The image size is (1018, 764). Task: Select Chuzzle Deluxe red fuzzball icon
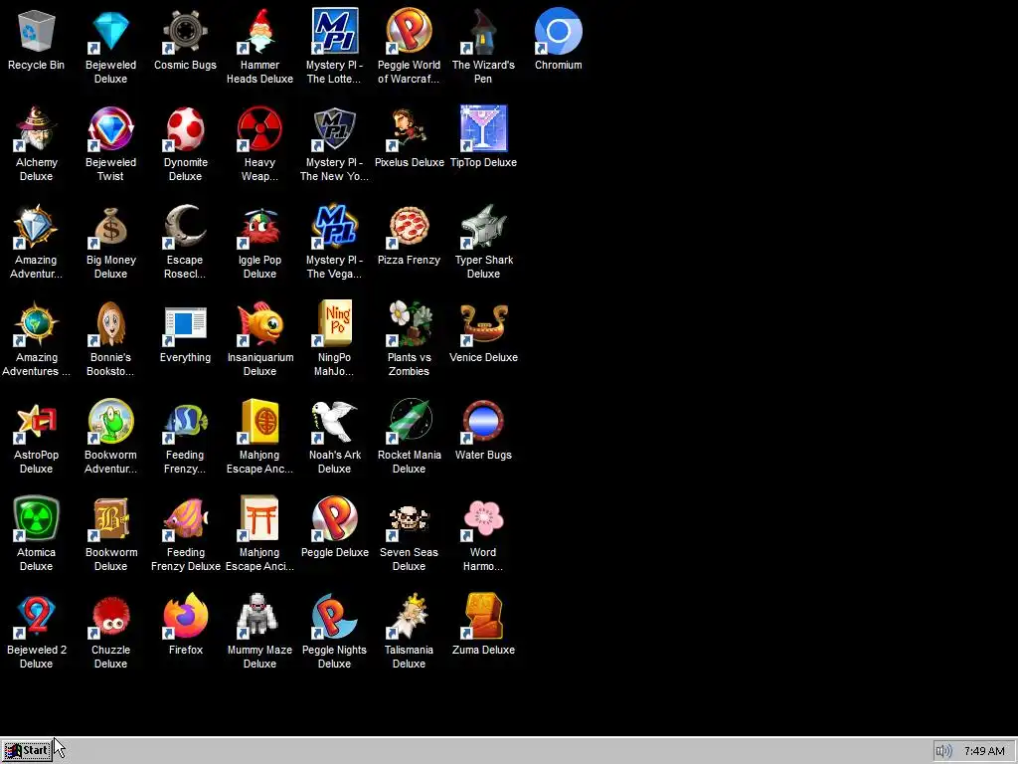[x=111, y=616]
